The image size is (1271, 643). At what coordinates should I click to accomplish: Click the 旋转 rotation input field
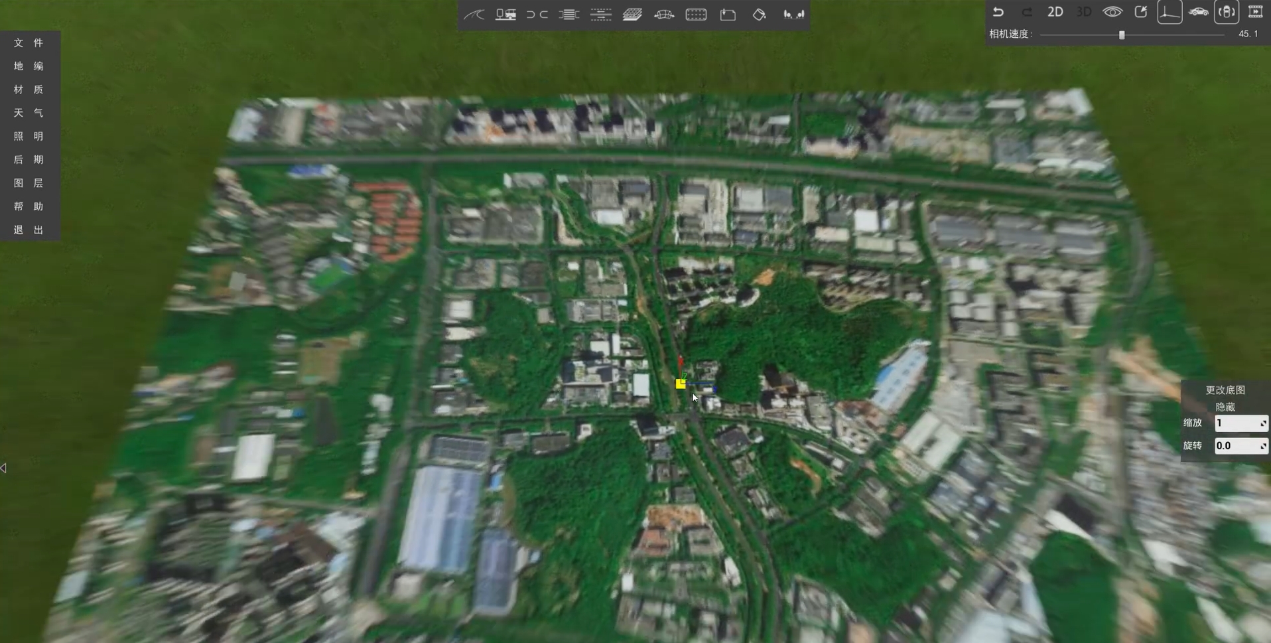tap(1240, 445)
